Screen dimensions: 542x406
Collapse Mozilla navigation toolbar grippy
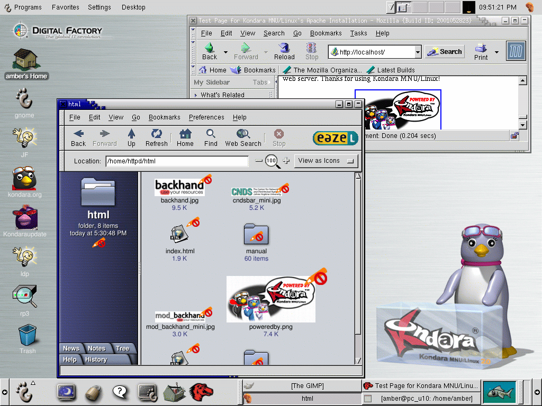(193, 51)
